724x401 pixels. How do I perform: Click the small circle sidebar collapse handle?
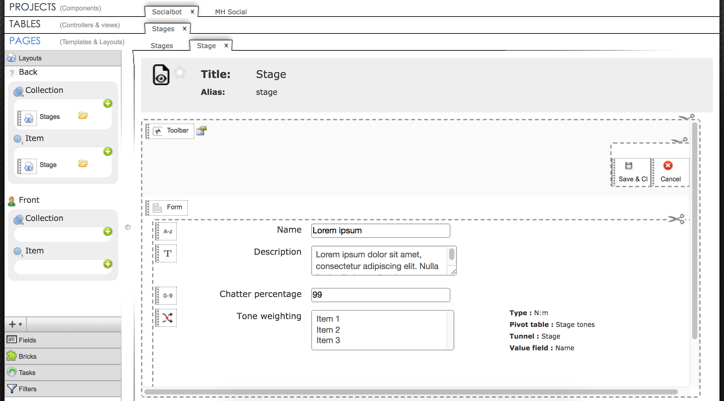click(x=128, y=227)
